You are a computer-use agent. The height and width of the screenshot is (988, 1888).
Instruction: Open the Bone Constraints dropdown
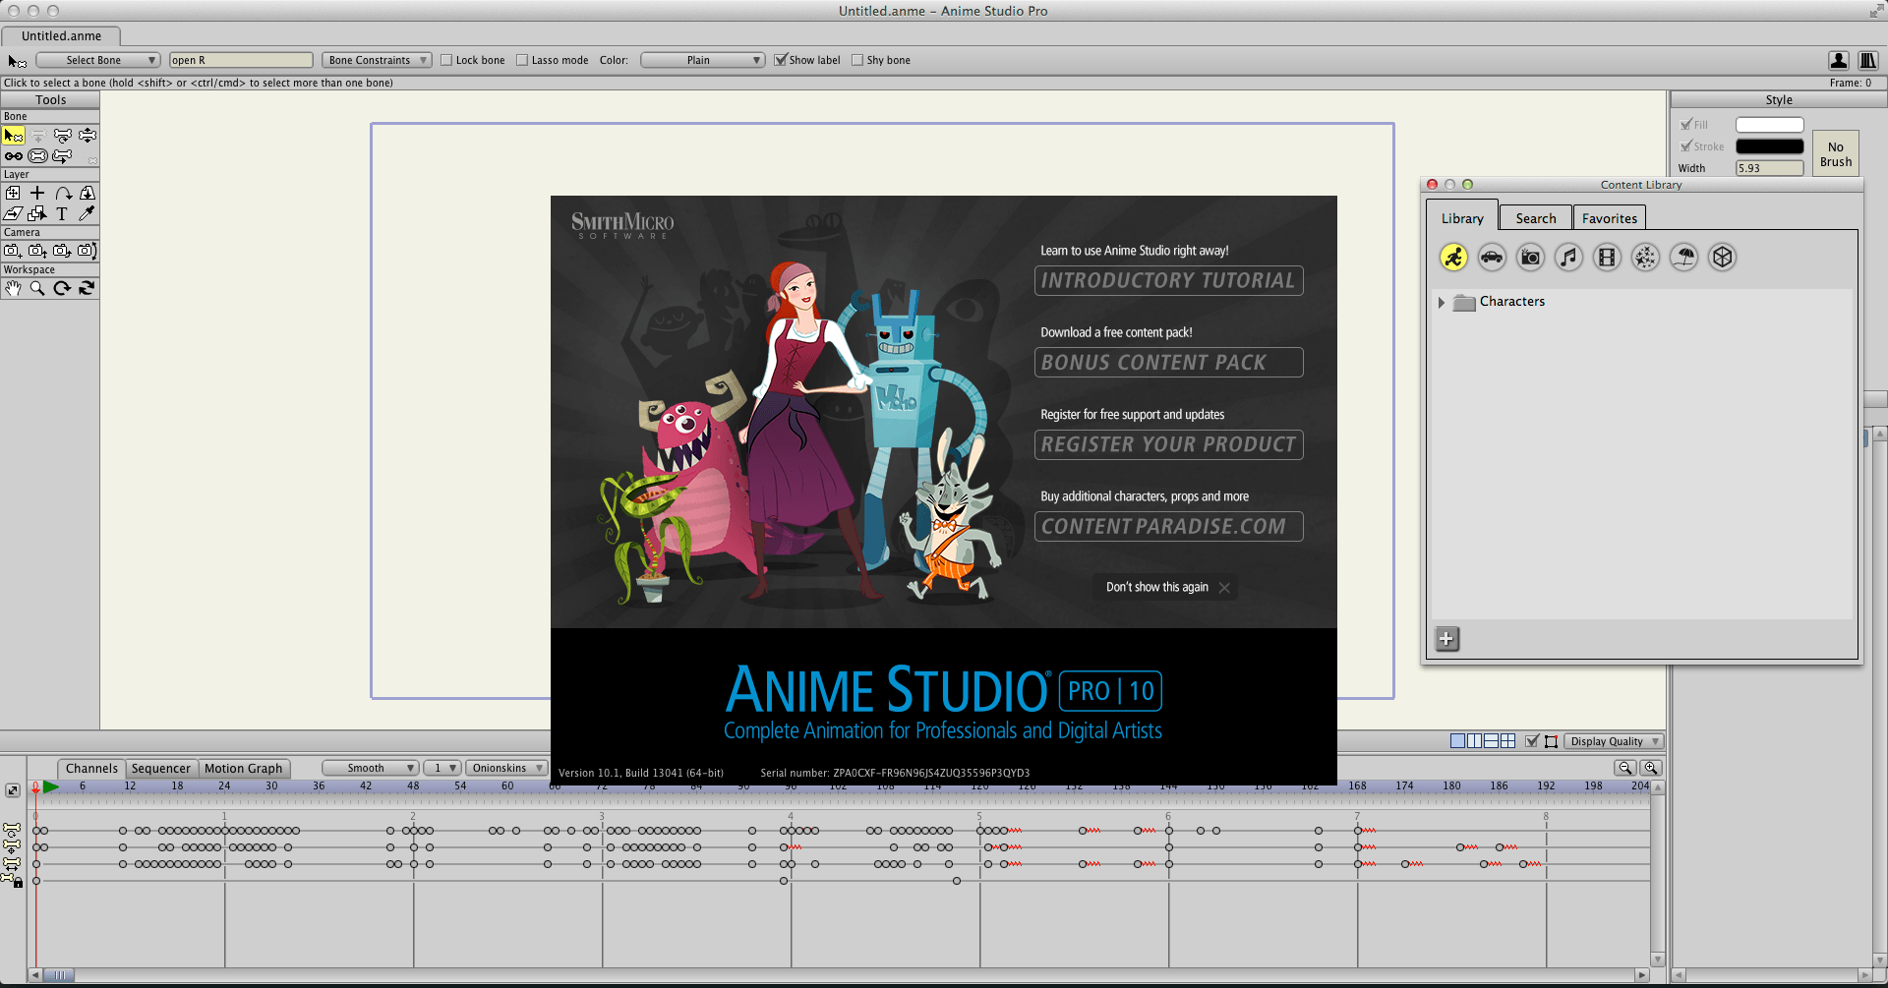377,60
